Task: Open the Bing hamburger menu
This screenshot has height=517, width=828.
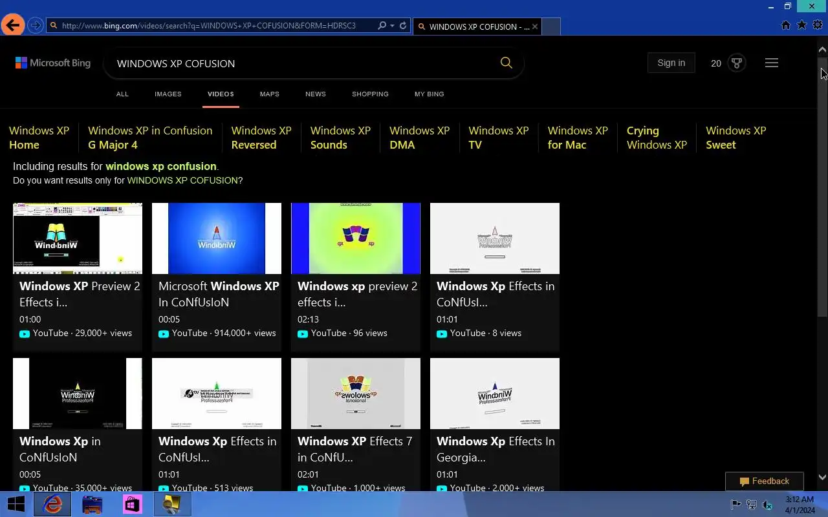Action: (771, 63)
